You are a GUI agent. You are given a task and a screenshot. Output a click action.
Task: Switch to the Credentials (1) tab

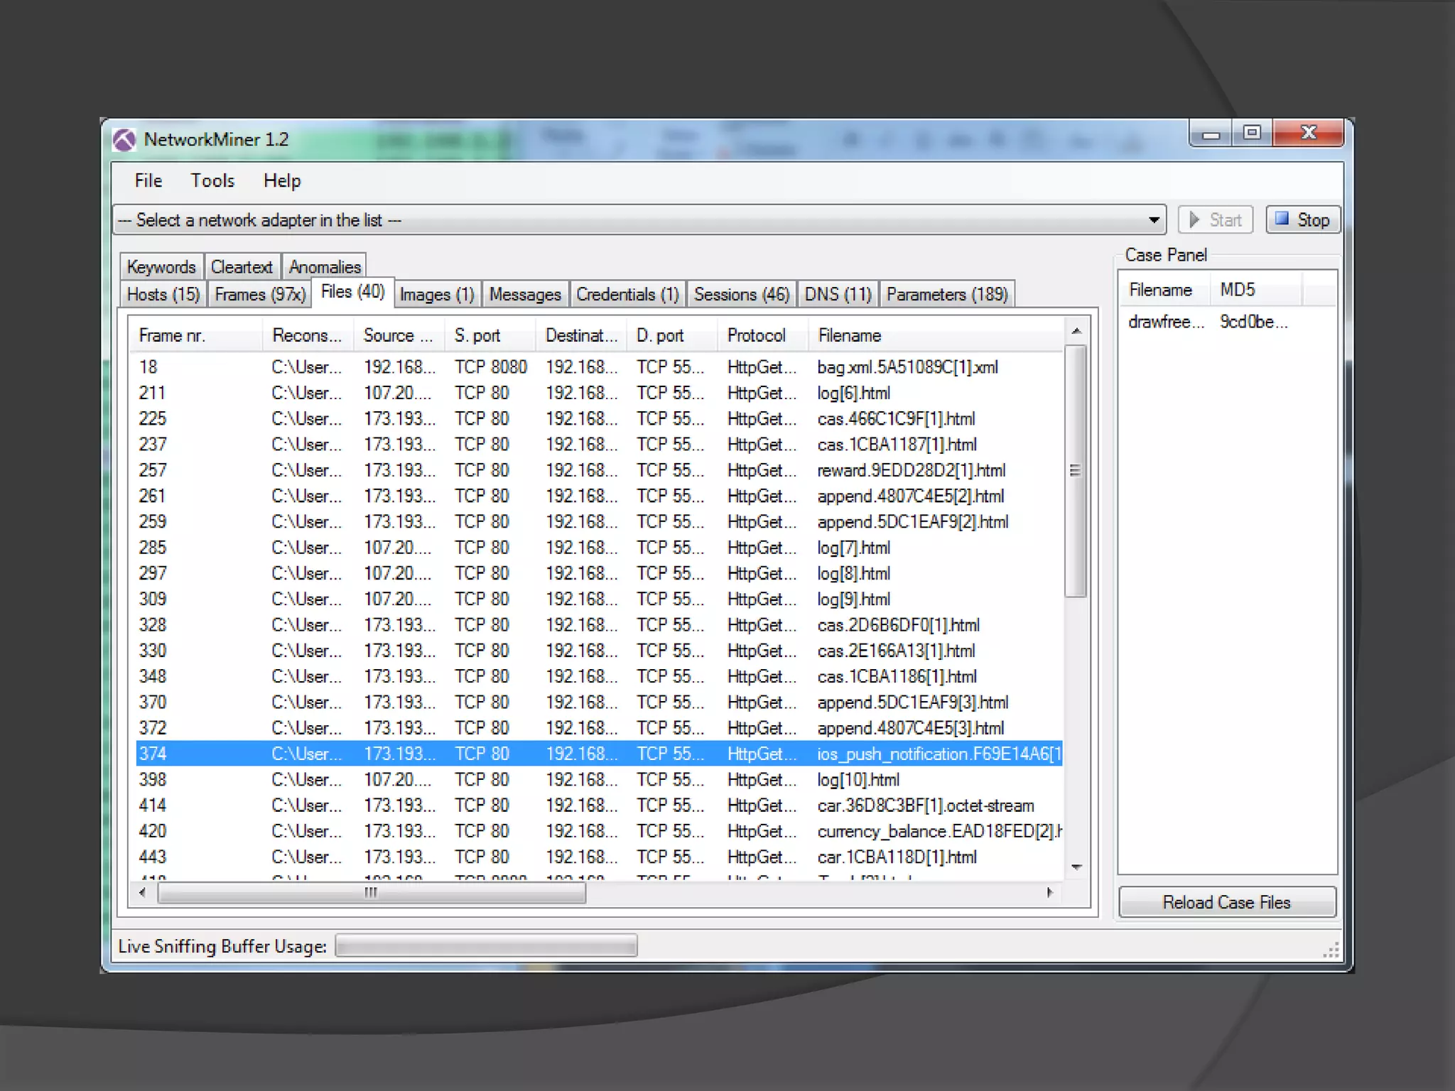[x=627, y=295]
